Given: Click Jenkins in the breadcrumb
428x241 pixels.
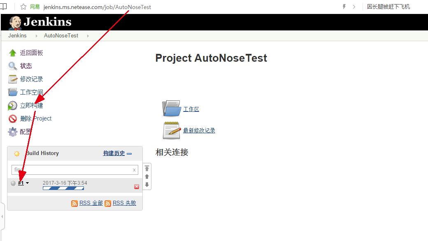Looking at the screenshot, I should click(17, 36).
